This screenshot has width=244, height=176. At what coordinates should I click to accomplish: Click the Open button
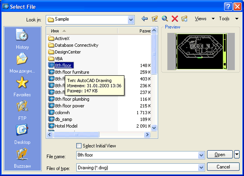click(x=220, y=155)
